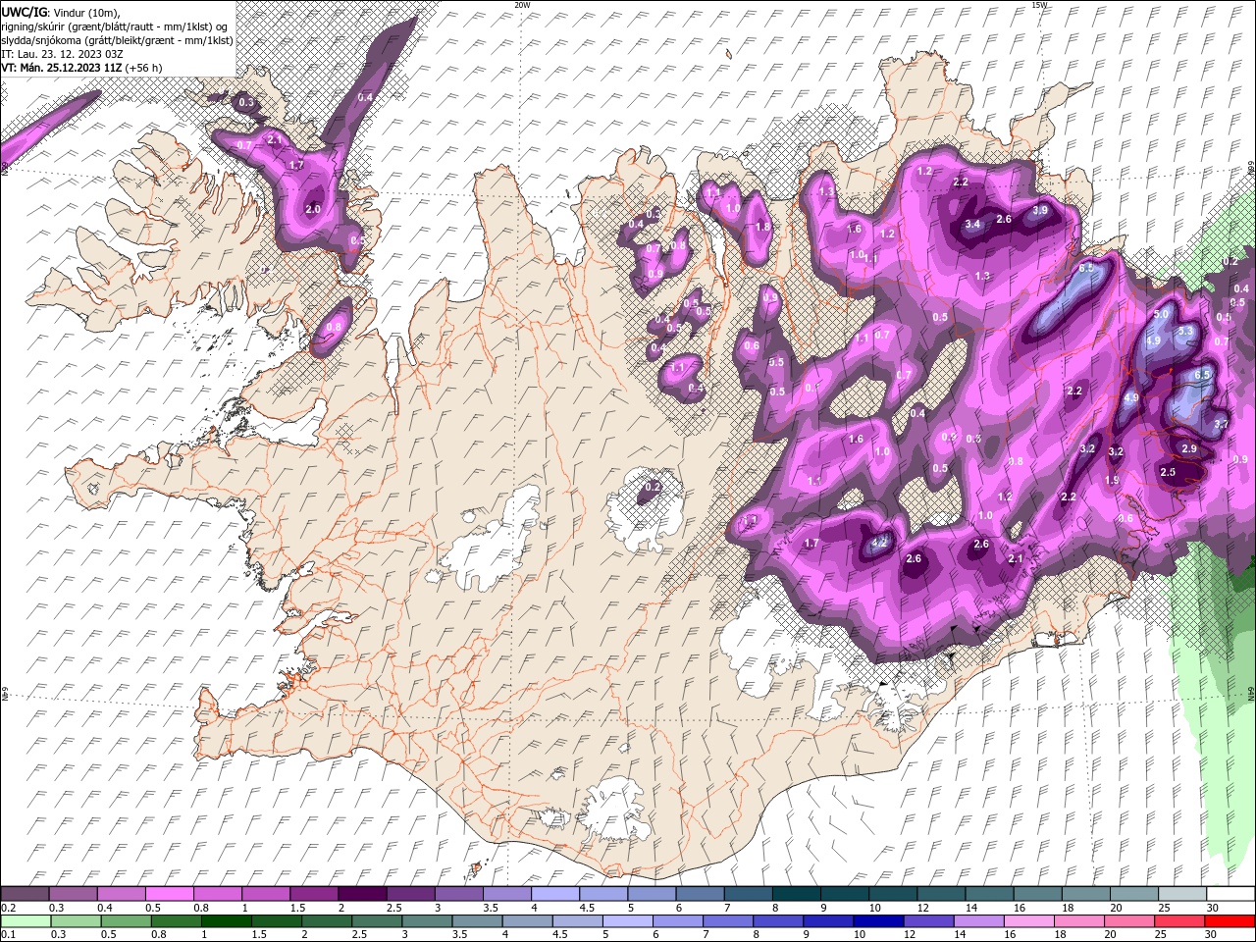Click the 'VT: Mán. 25.12.2023 11Z' valid time
This screenshot has width=1256, height=942.
(61, 68)
